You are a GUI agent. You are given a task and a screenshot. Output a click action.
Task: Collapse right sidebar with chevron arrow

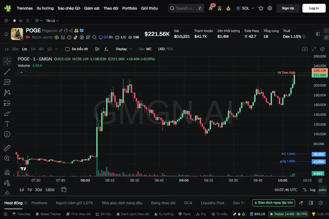tap(326, 30)
